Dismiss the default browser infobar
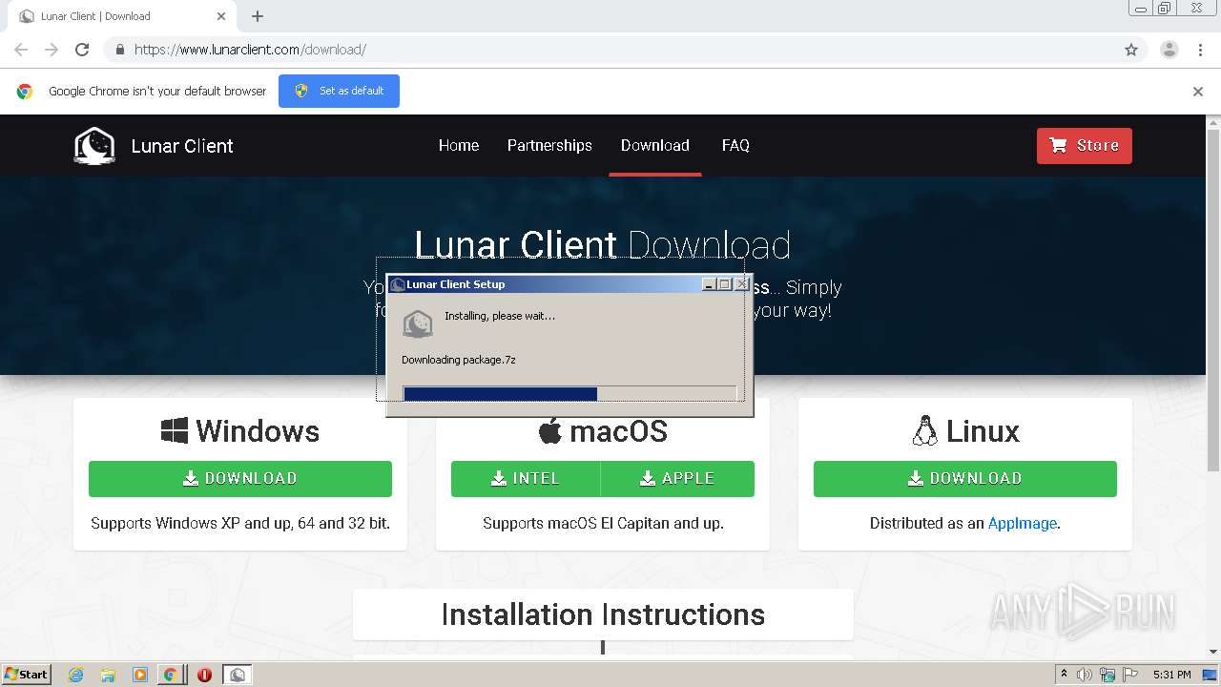 click(1198, 92)
